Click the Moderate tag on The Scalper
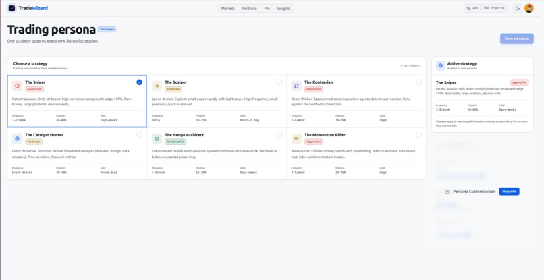Viewport: 544px width, 280px height. [x=173, y=89]
